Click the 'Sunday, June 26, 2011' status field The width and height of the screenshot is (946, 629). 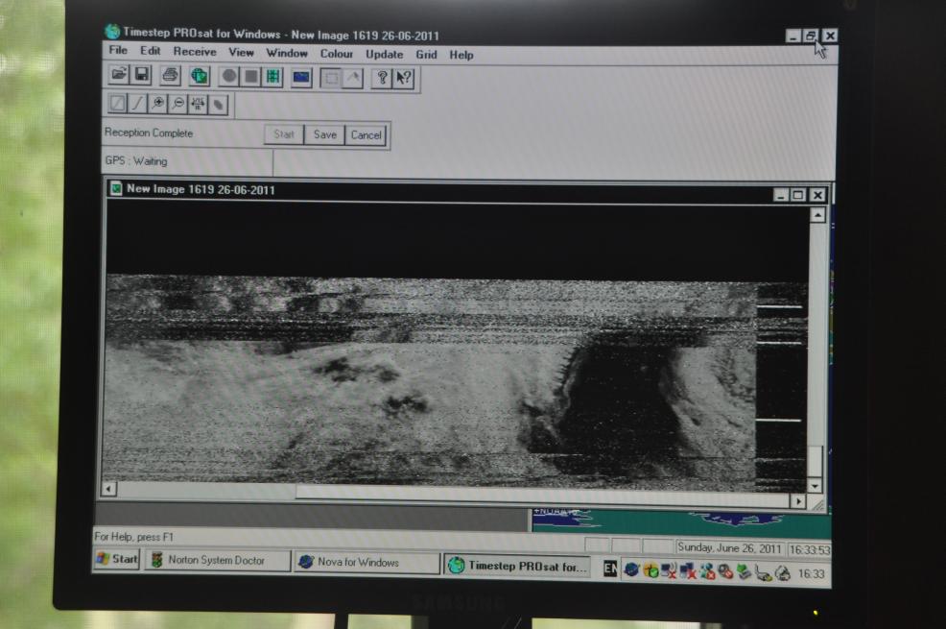pos(729,548)
